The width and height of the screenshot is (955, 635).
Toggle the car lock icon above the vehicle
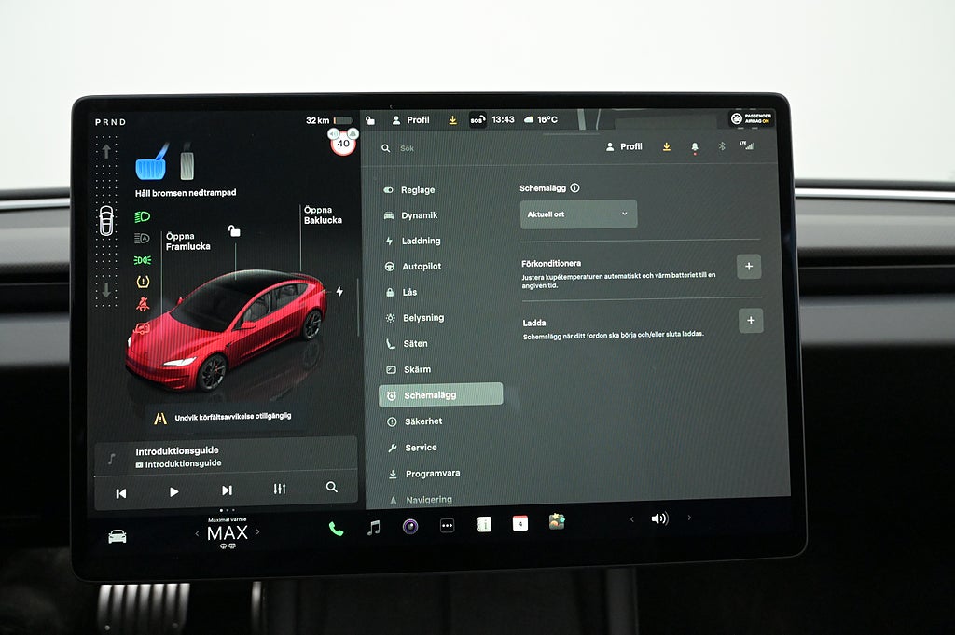[234, 230]
